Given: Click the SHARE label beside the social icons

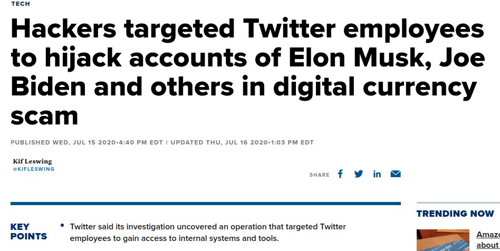Looking at the screenshot, I should pos(320,175).
